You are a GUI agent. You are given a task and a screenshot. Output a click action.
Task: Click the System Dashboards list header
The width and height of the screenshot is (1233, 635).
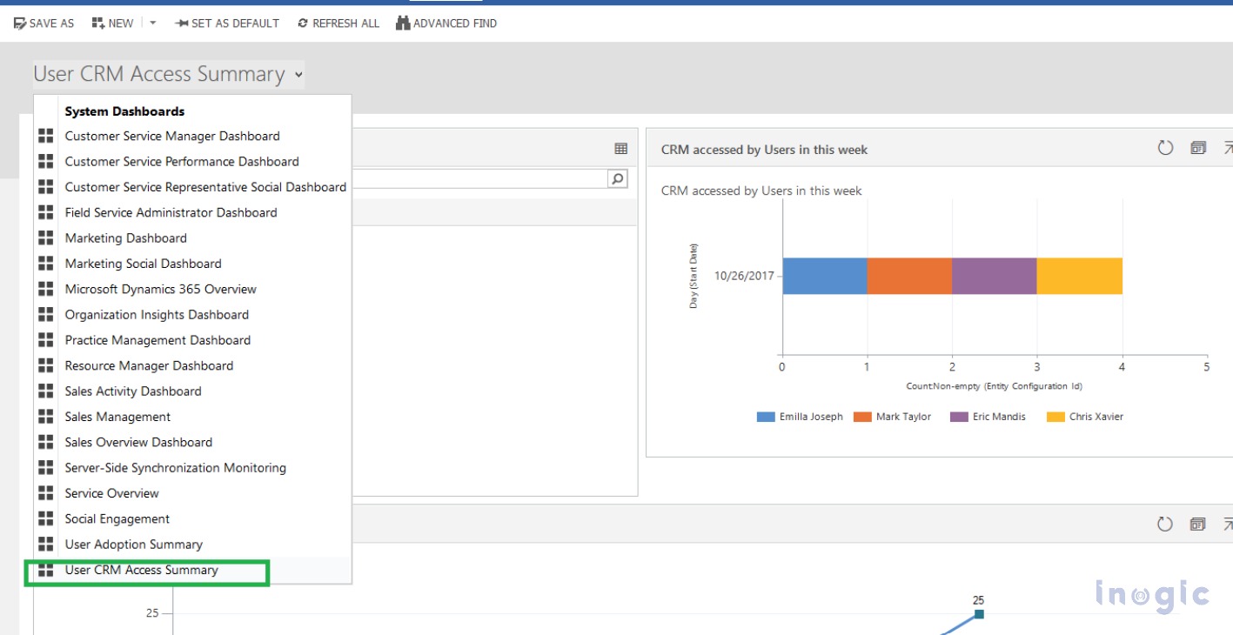(x=124, y=111)
